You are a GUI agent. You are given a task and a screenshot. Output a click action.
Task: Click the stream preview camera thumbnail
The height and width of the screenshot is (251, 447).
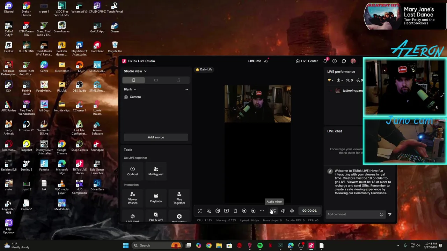tap(257, 104)
